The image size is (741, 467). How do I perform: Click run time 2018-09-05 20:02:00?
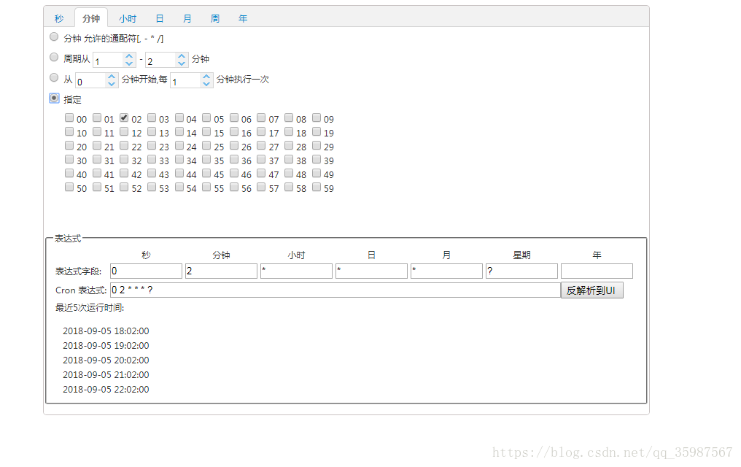(106, 360)
